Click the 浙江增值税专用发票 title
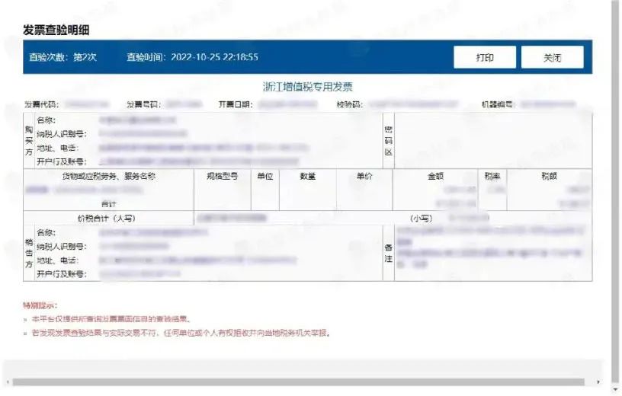This screenshot has width=622, height=396. point(308,87)
